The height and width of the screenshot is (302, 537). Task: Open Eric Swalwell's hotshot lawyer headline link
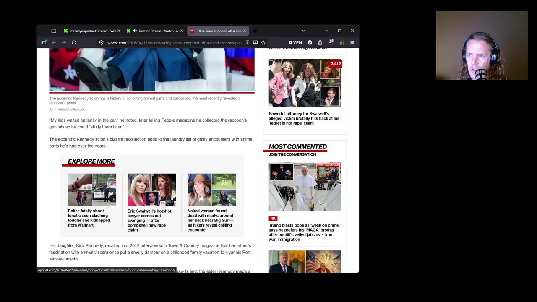tap(149, 221)
